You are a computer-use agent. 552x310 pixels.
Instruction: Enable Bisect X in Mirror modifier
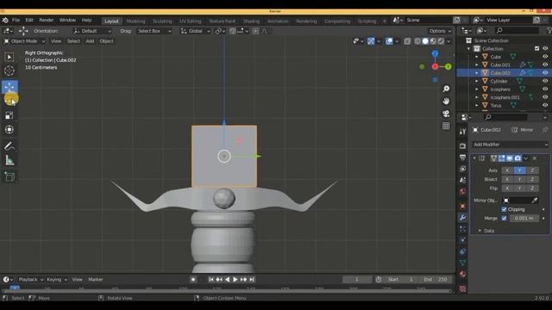point(507,179)
